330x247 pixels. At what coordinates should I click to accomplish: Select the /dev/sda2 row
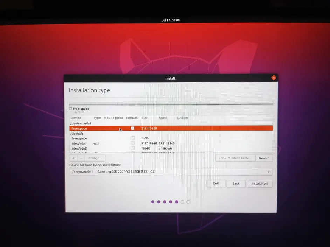click(171, 148)
